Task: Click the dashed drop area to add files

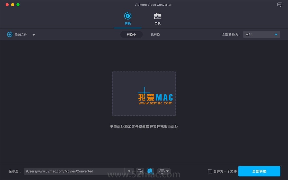Action: (144, 94)
